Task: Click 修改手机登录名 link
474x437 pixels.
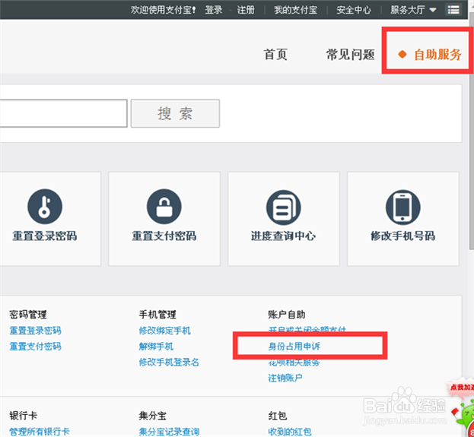Action: tap(169, 362)
